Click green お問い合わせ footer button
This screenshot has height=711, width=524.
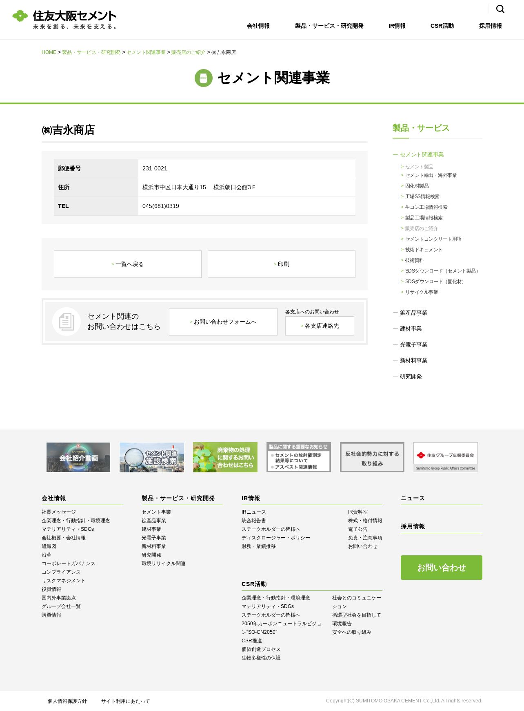442,568
